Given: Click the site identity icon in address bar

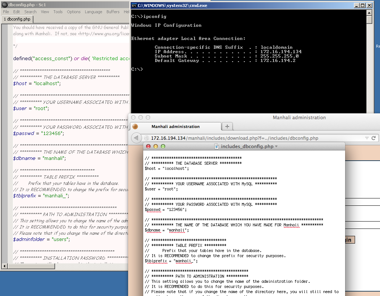Looking at the screenshot, I should (x=146, y=138).
